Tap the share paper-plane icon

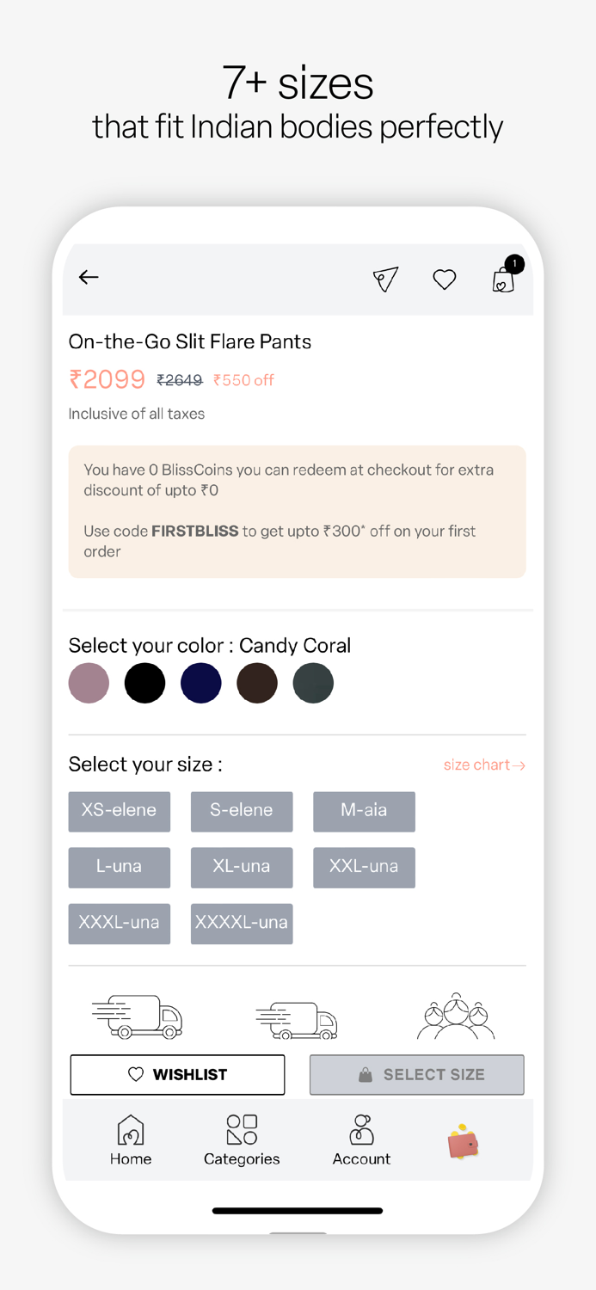click(x=385, y=279)
